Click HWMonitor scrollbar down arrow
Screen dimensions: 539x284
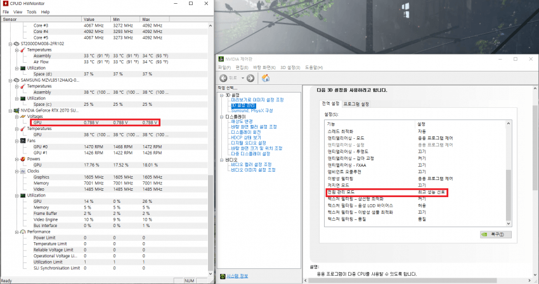[211, 274]
